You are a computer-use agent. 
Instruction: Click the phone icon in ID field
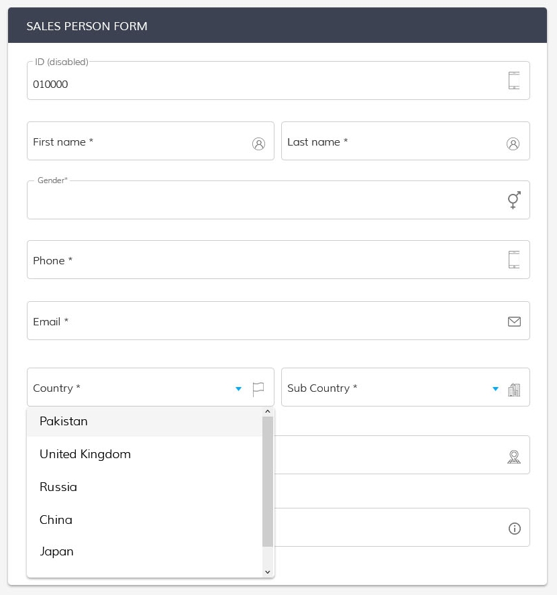coord(514,80)
